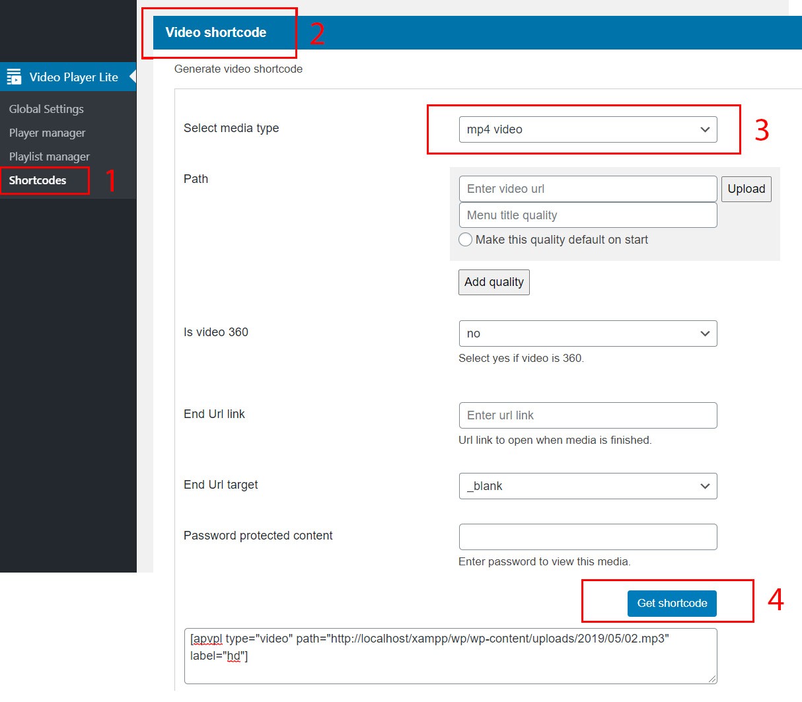Enable Make this quality default on start

point(466,240)
